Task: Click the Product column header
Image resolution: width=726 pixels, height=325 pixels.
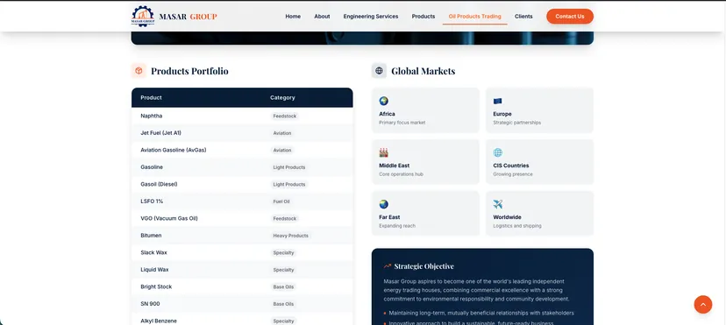Action: tap(151, 97)
